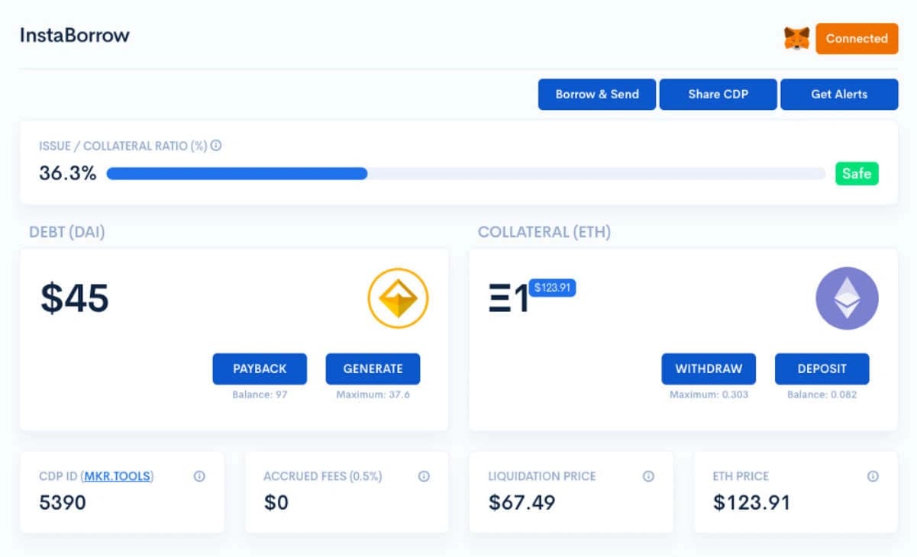Viewport: 917px width, 557px height.
Task: Click the PAYBACK button
Action: pos(260,369)
